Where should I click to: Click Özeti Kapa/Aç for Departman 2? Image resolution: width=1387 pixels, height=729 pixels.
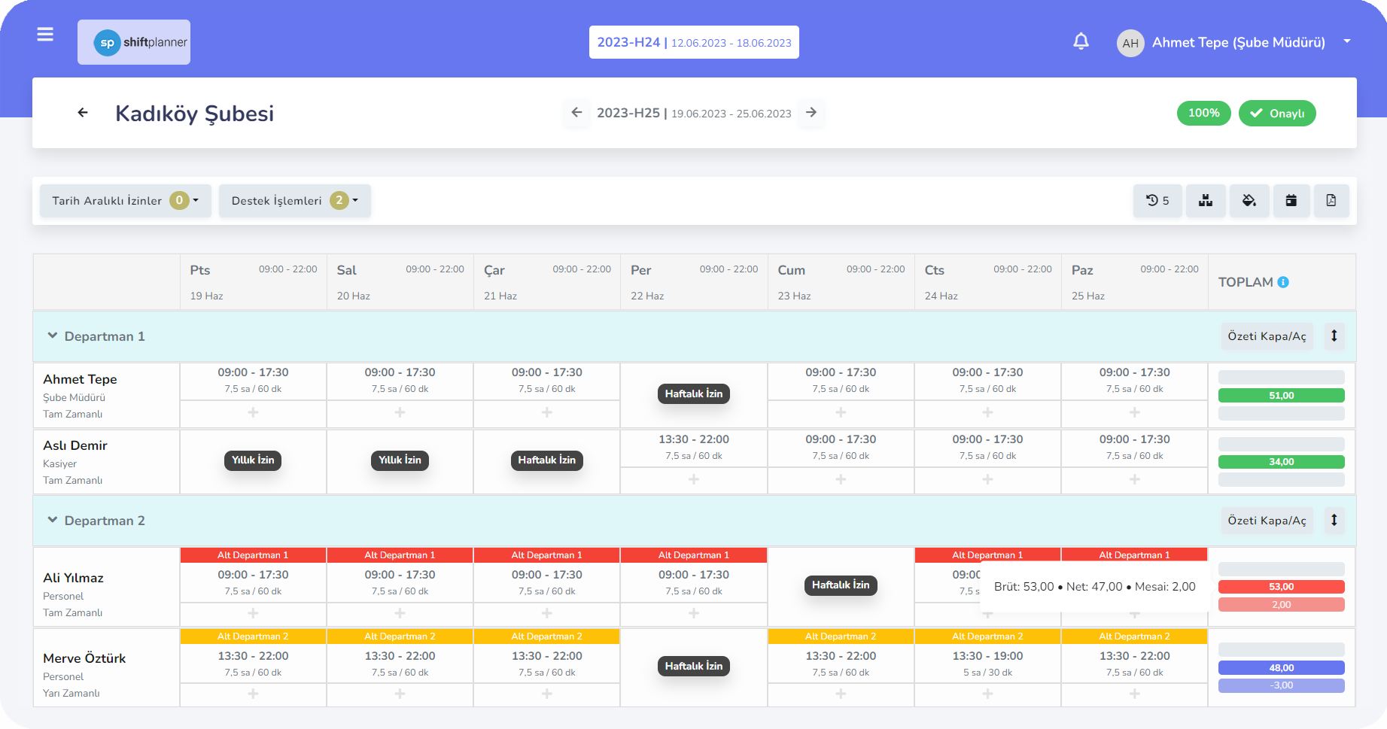1267,521
